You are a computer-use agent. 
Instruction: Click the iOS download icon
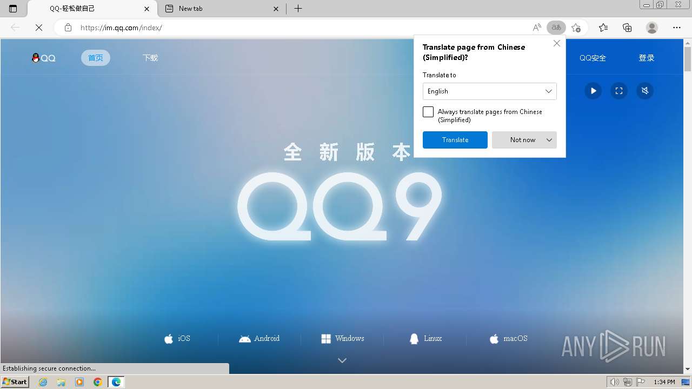coord(169,339)
